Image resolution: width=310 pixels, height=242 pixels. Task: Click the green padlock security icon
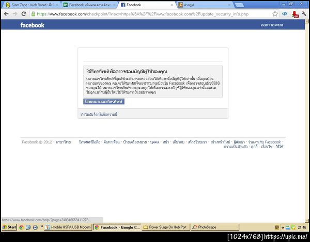point(33,14)
